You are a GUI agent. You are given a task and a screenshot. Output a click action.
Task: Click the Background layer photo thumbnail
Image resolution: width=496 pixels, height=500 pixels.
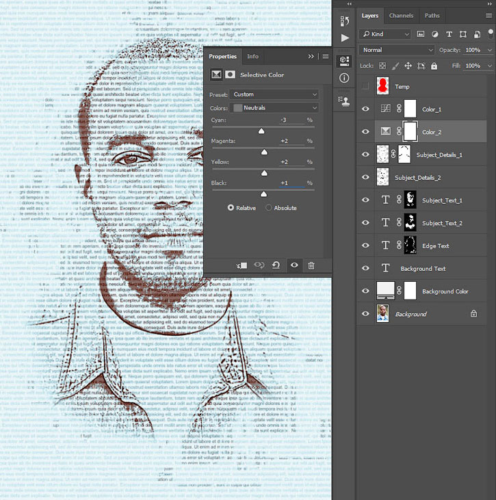click(382, 314)
